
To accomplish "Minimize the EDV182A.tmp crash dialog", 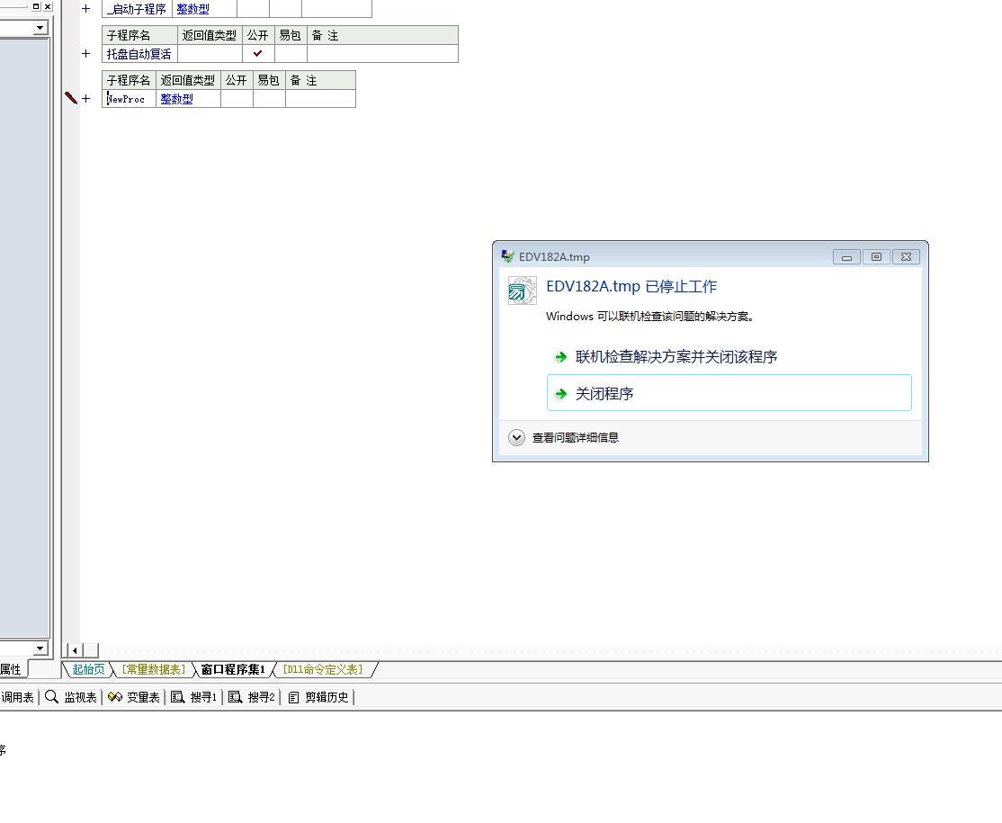I will [846, 257].
